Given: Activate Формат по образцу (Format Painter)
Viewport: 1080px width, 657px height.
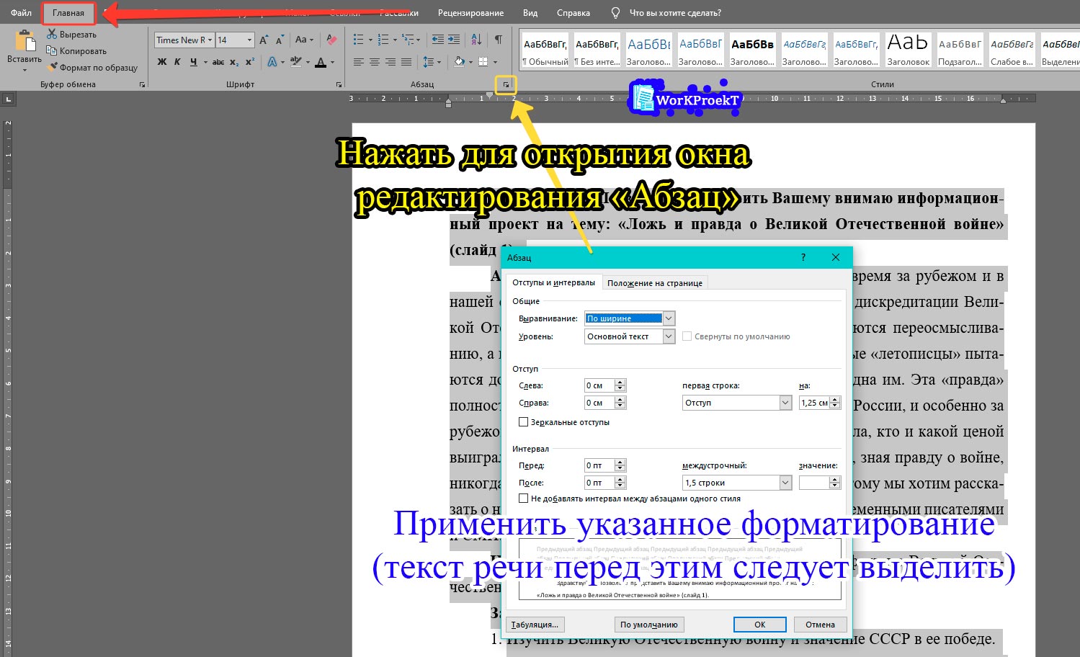Looking at the screenshot, I should (x=91, y=67).
